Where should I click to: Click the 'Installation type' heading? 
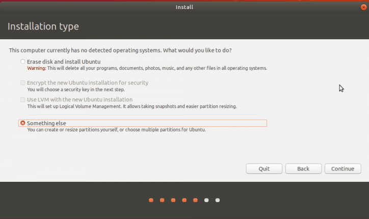point(43,26)
